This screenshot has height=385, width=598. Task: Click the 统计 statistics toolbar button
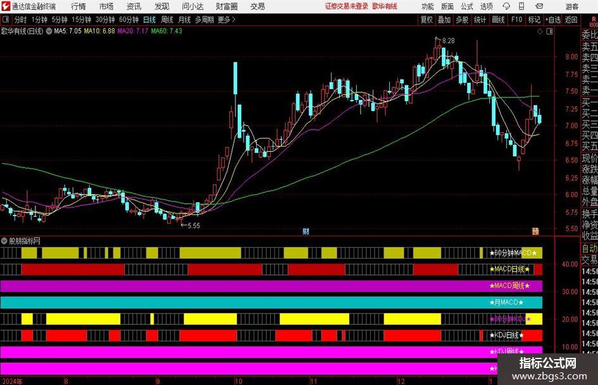480,20
